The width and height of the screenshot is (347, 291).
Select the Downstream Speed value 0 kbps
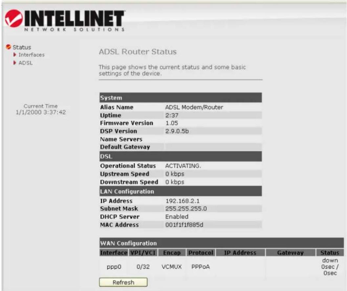pyautogui.click(x=175, y=182)
